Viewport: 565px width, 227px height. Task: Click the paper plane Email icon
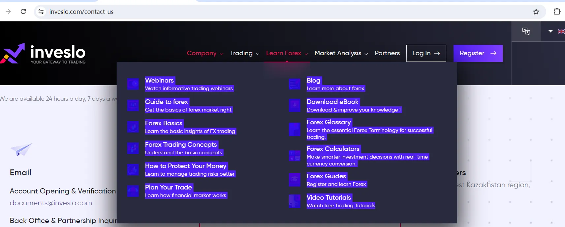pos(21,150)
